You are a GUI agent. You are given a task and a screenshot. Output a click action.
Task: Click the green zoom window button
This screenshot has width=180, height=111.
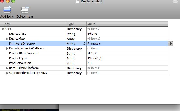(x=13, y=1)
